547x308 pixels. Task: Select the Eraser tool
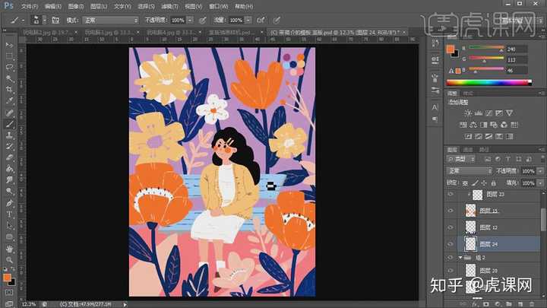[9, 157]
